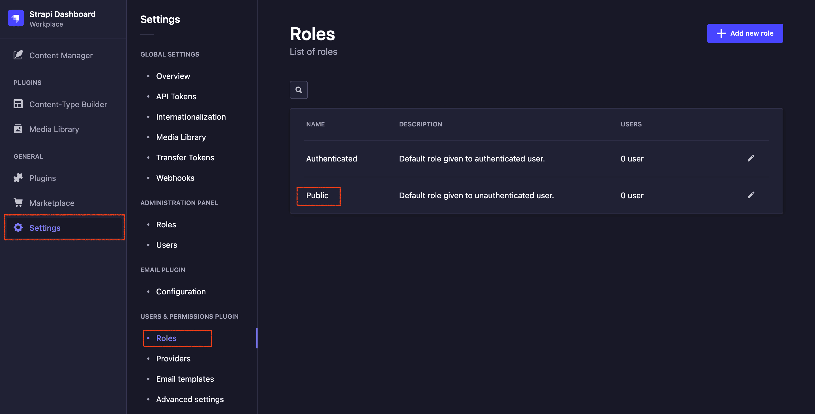
Task: Click the Plugins puzzle piece icon
Action: pos(18,178)
